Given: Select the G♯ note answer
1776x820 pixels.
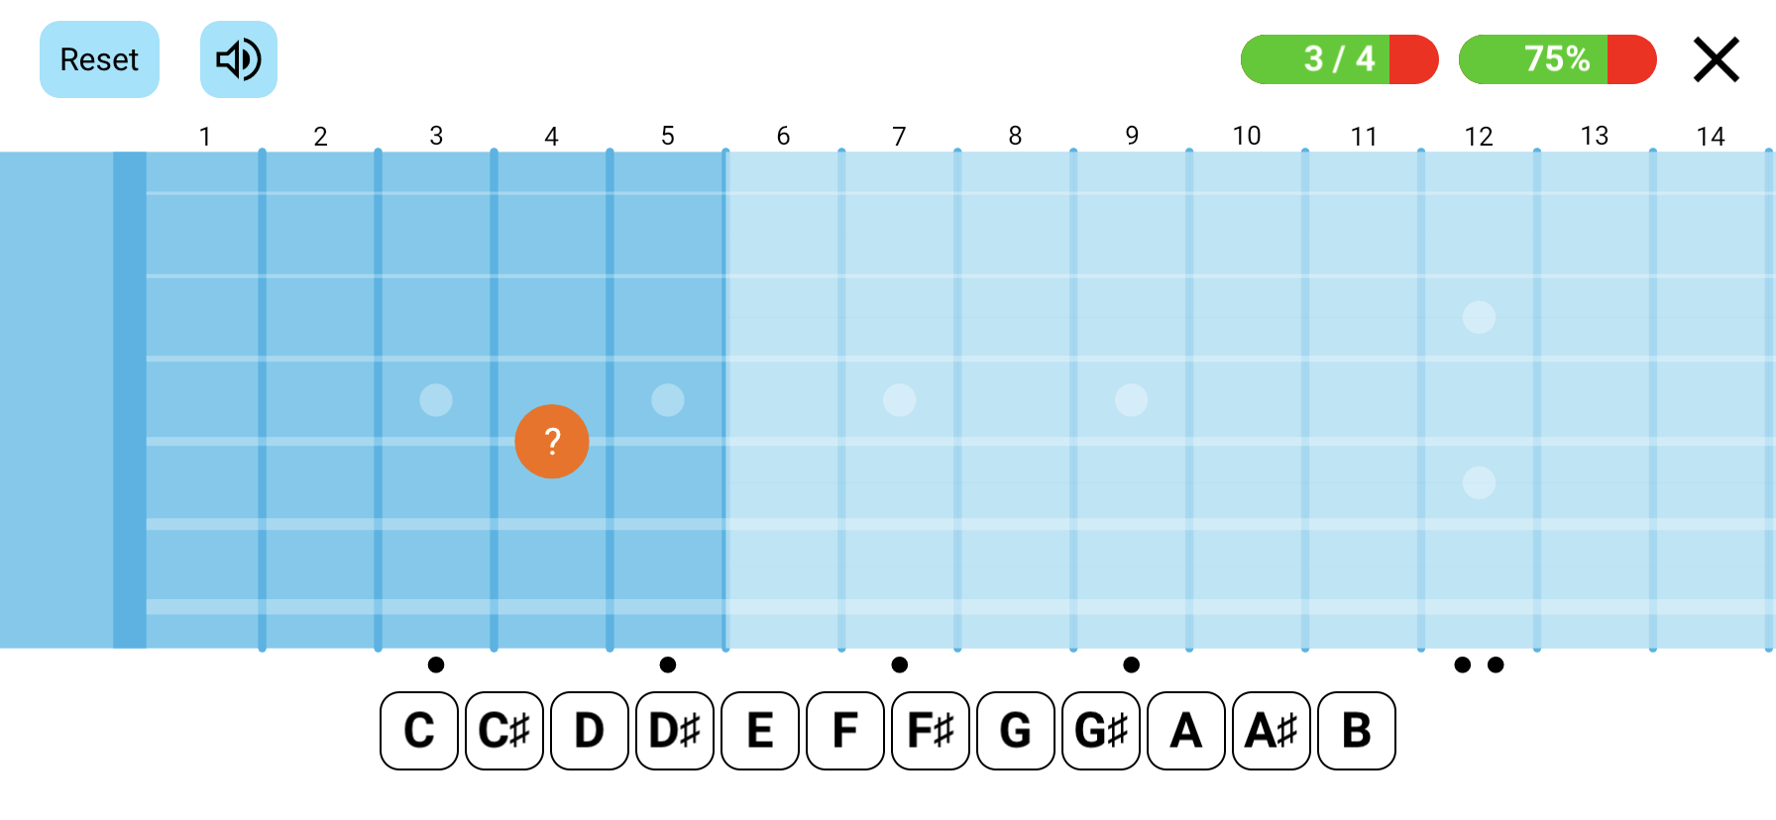Looking at the screenshot, I should 1101,731.
